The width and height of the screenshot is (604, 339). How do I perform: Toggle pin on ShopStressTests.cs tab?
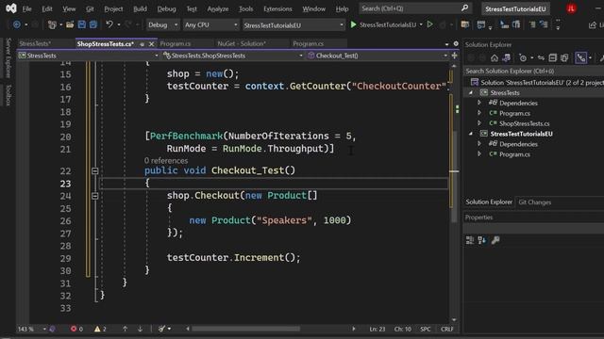point(143,44)
